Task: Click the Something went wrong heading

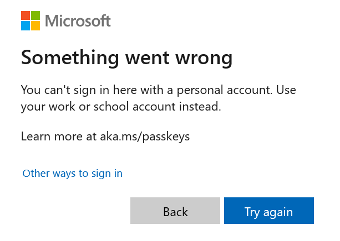Action: pyautogui.click(x=127, y=58)
